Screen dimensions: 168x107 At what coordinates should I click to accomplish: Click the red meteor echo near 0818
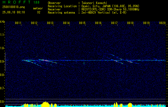[x=131, y=62]
